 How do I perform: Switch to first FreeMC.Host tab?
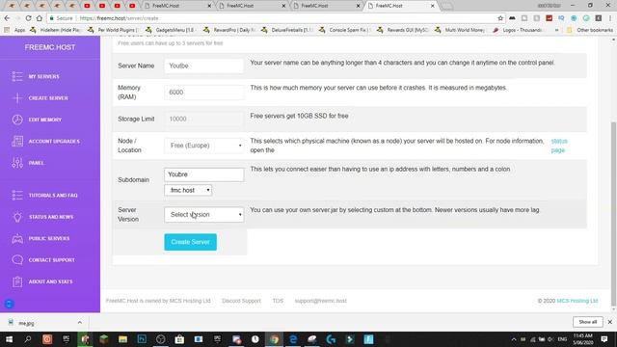(177, 6)
